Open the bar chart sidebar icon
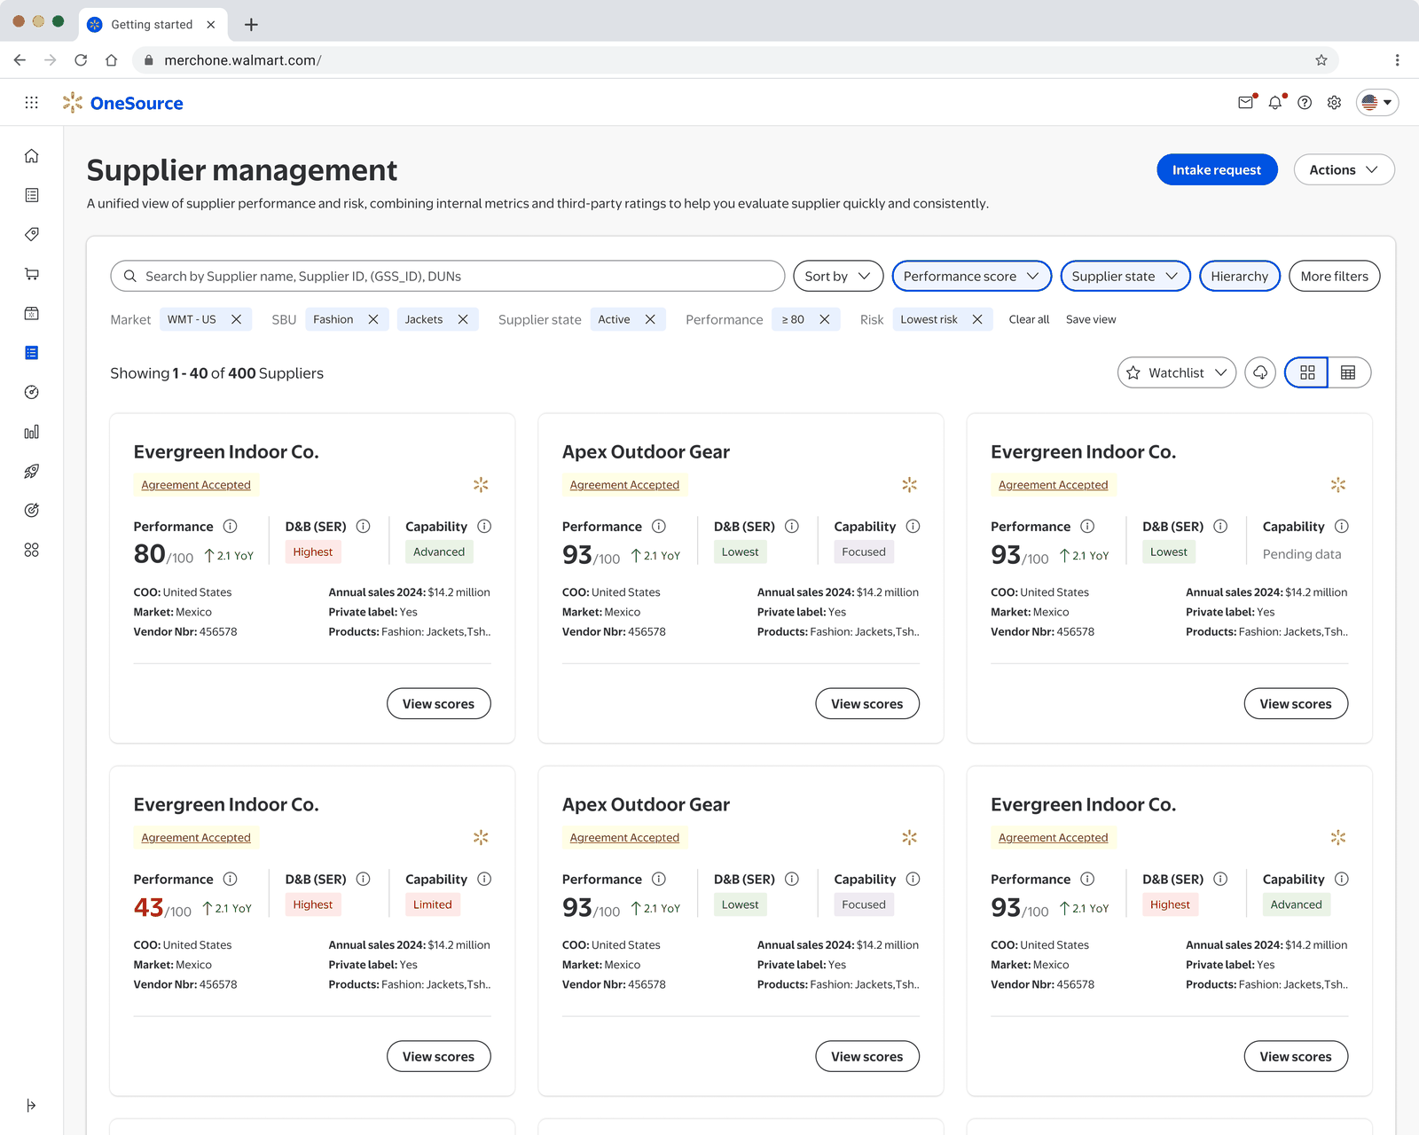This screenshot has height=1135, width=1419. click(32, 432)
